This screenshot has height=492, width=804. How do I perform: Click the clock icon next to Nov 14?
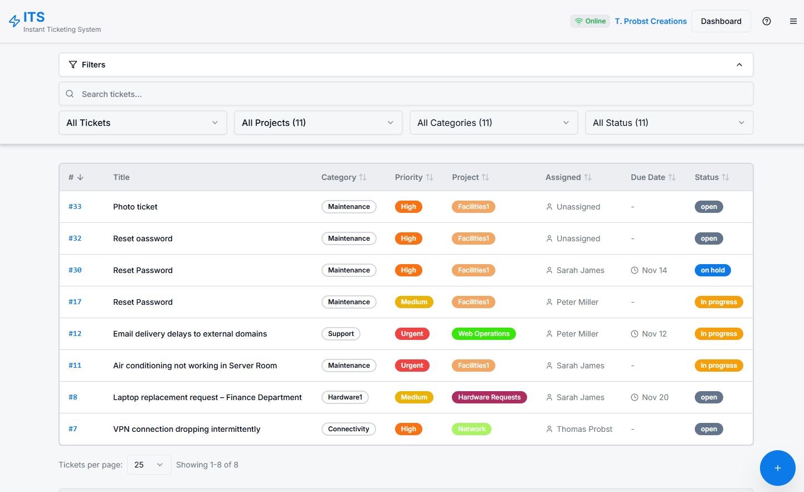(634, 270)
